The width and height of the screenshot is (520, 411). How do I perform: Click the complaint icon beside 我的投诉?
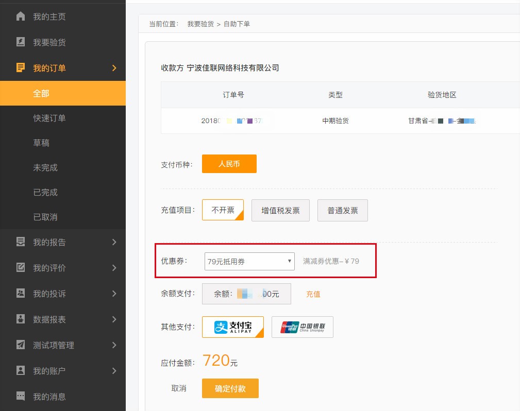(x=21, y=294)
